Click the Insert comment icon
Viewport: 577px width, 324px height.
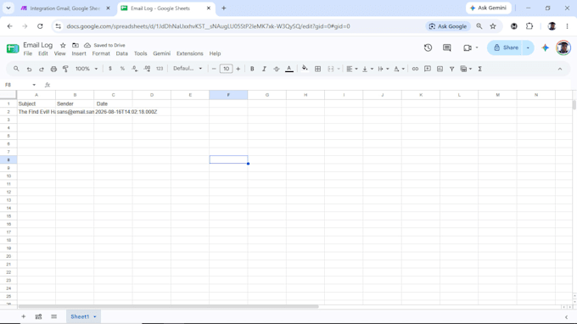[x=427, y=69]
